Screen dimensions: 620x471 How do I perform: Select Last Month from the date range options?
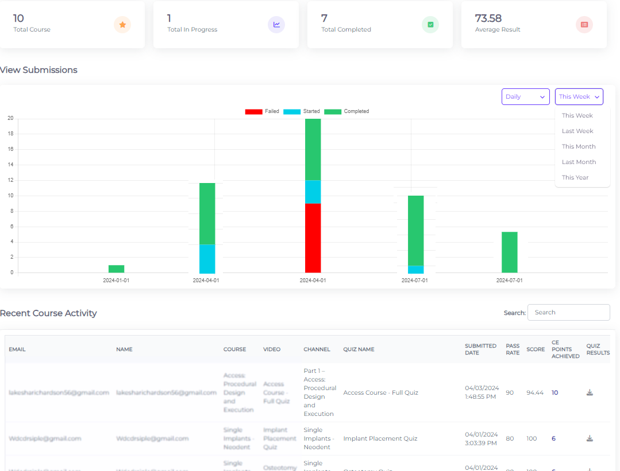coord(579,162)
